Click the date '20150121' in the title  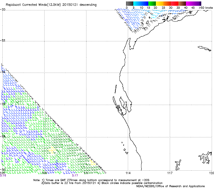click(70, 5)
